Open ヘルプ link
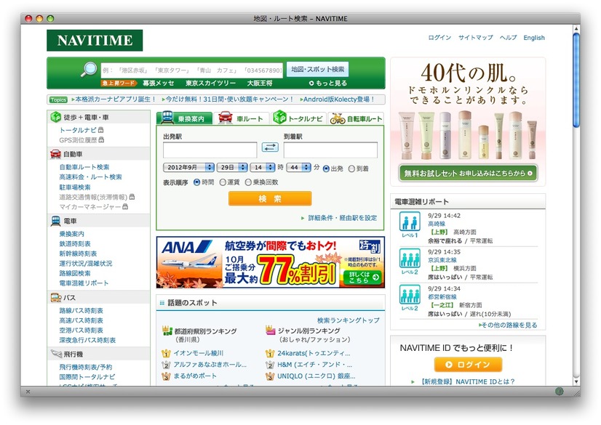The image size is (601, 425). (x=509, y=38)
